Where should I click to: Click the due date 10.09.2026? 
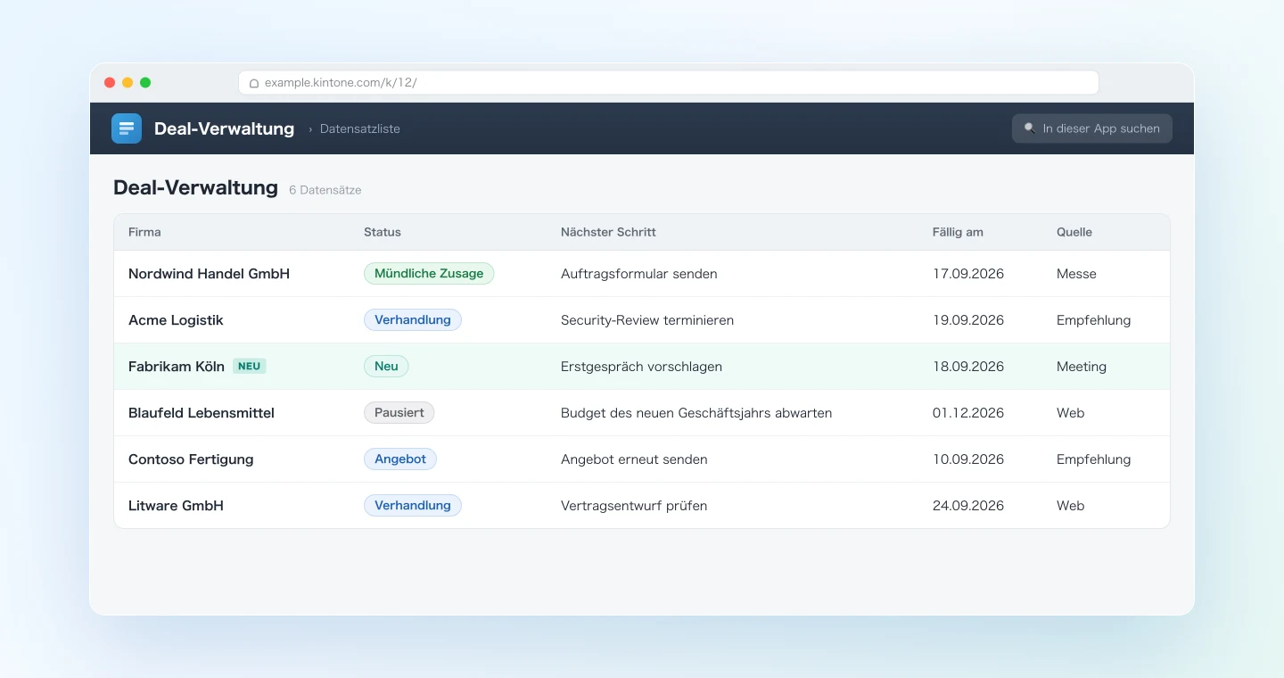pyautogui.click(x=968, y=459)
